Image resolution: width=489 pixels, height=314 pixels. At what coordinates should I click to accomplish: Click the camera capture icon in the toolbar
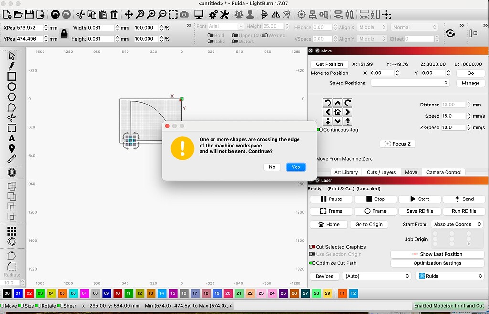click(183, 14)
